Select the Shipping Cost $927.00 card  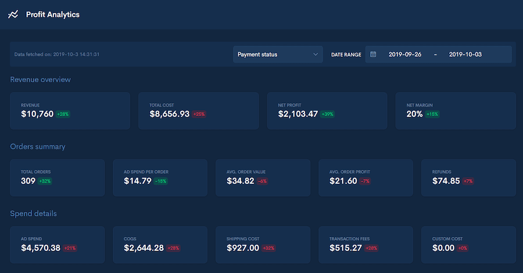[263, 244]
